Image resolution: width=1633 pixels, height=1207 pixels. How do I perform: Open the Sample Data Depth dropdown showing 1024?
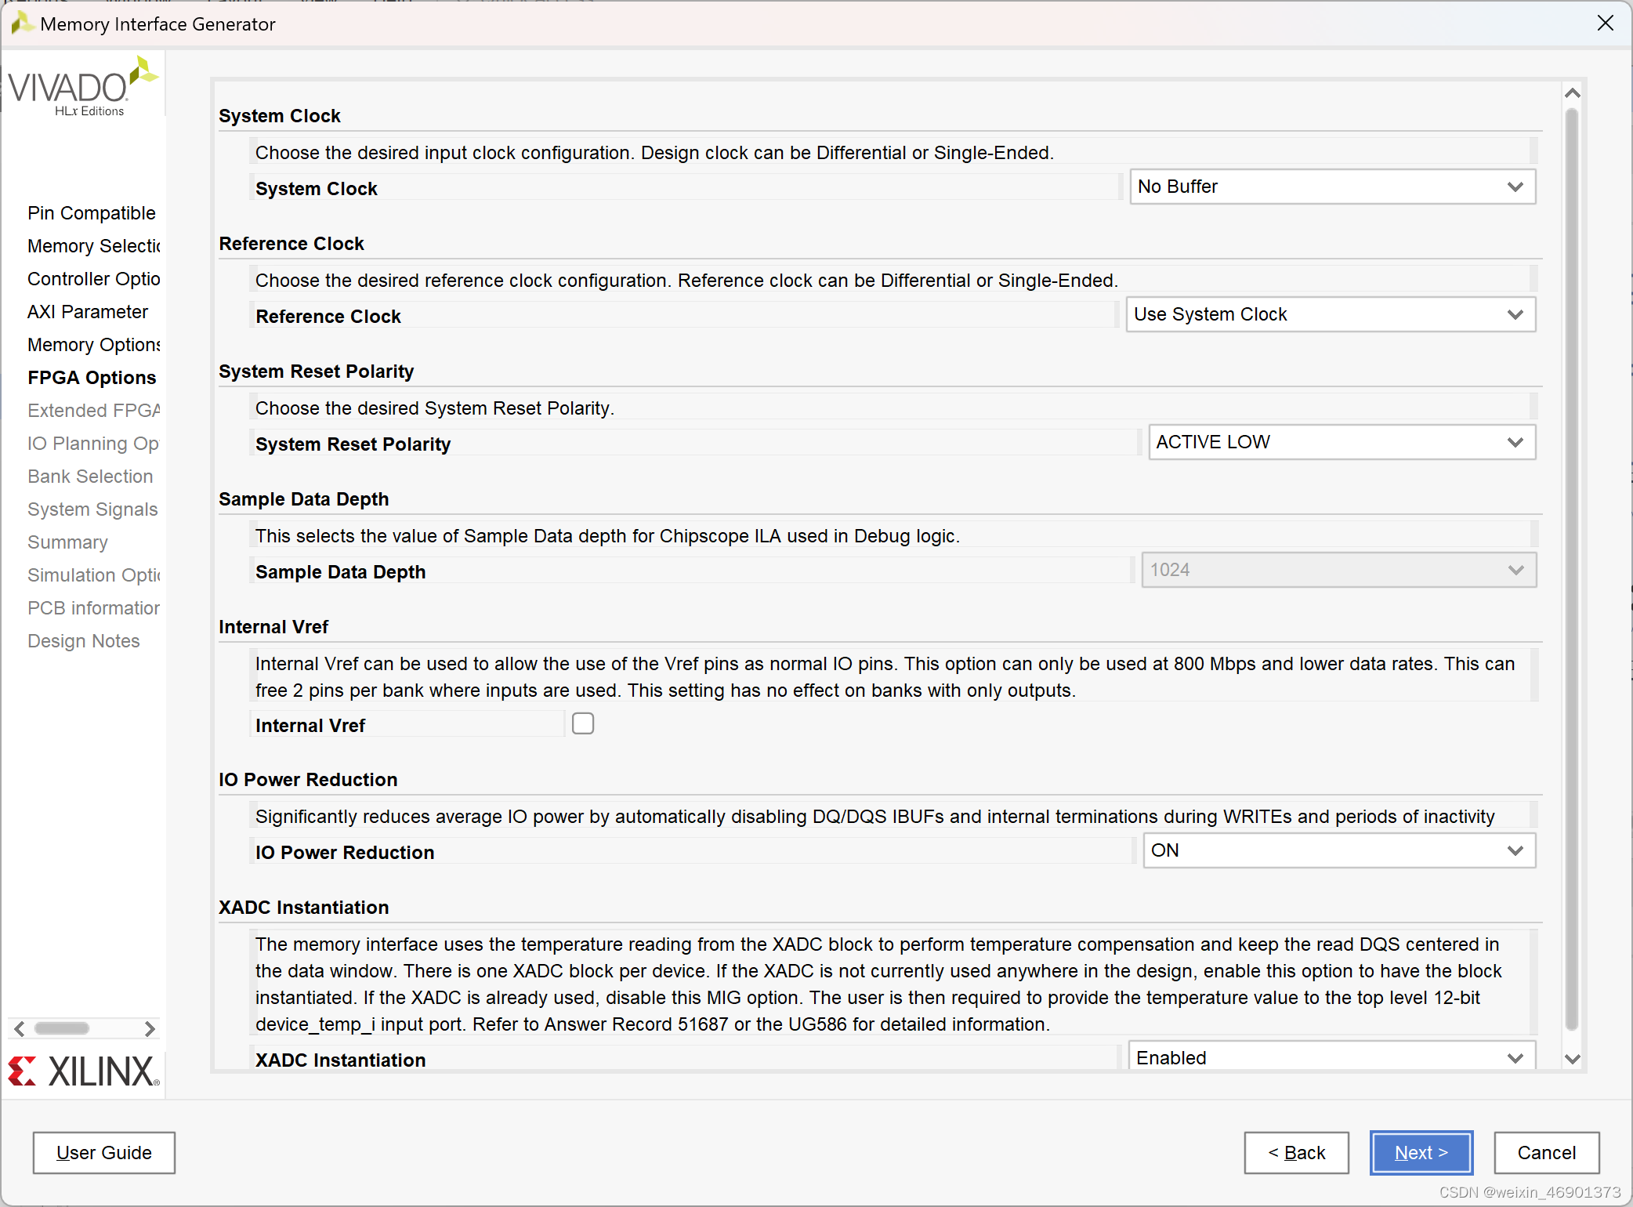coord(1338,570)
